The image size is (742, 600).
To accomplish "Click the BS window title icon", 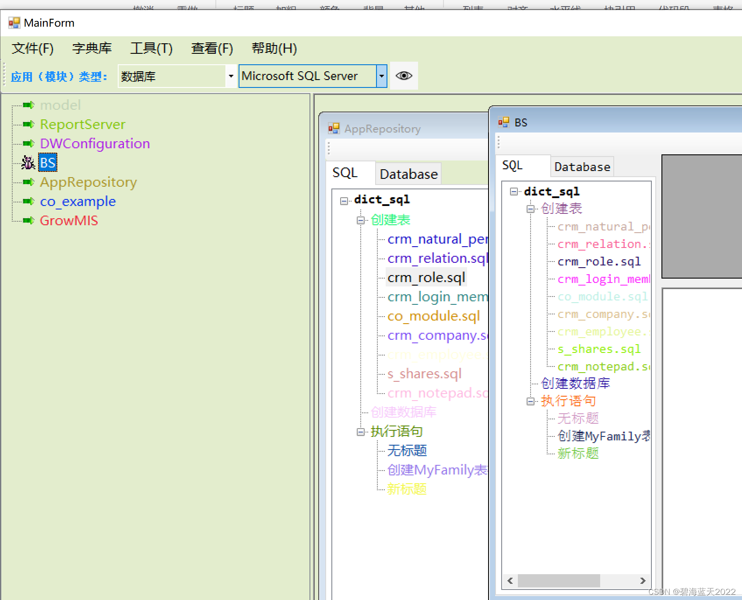I will (504, 122).
